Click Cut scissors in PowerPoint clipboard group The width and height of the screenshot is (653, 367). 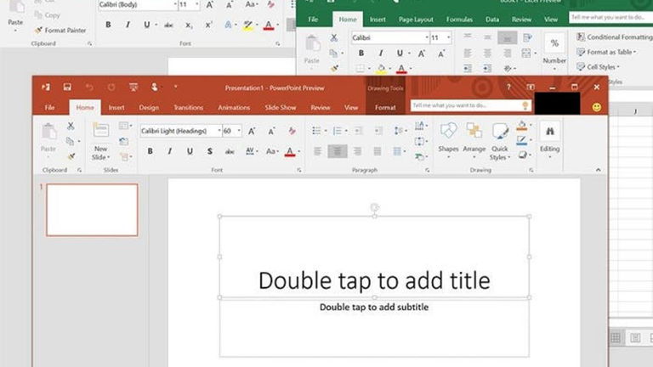point(71,125)
